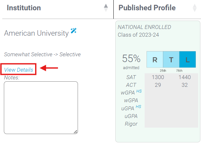Click the HS superscript next to uGPA
This screenshot has width=201, height=144.
point(139,106)
